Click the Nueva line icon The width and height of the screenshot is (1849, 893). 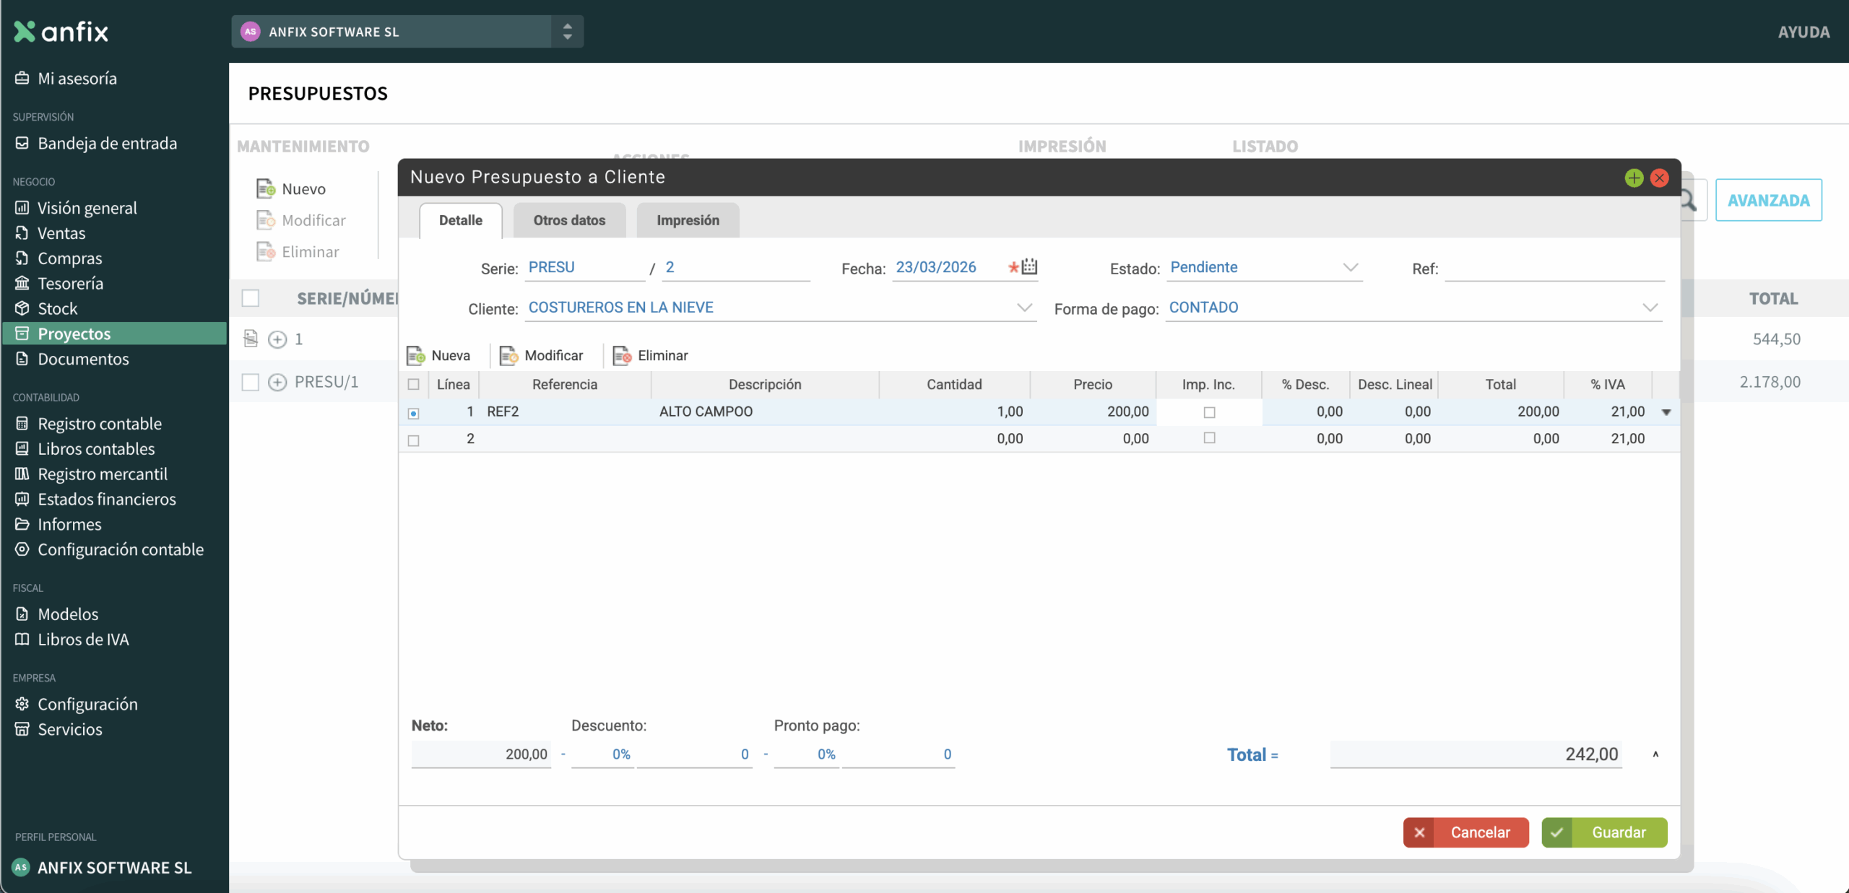[416, 355]
